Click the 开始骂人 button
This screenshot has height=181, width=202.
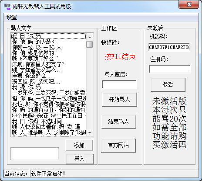pyautogui.click(x=119, y=99)
